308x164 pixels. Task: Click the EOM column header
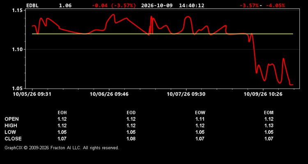[269, 113]
